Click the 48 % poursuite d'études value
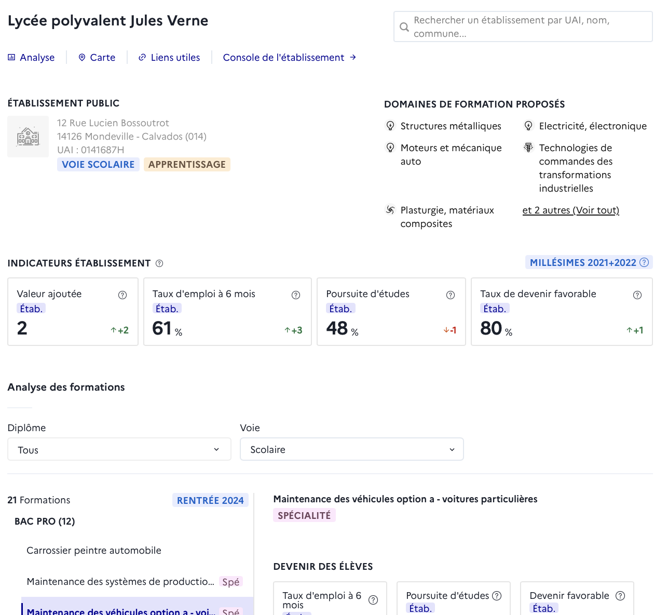The width and height of the screenshot is (654, 615). pyautogui.click(x=343, y=328)
